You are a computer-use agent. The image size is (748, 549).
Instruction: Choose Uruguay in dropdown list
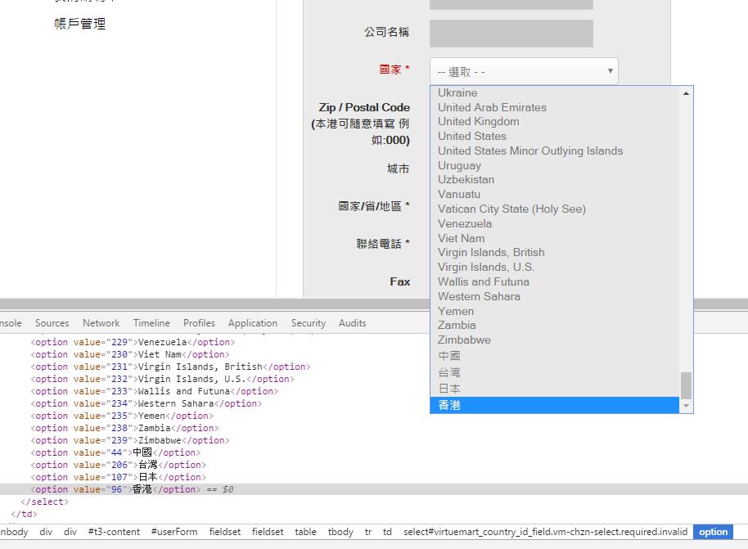click(554, 165)
